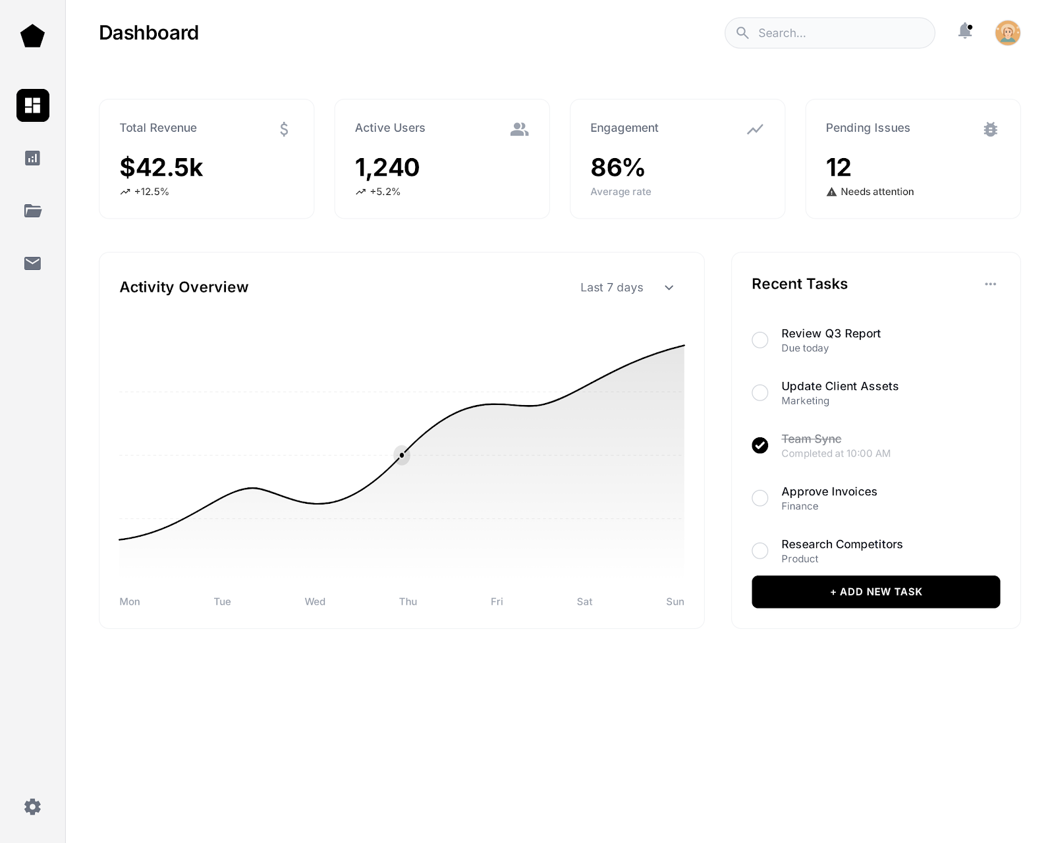Check off Review Q3 Report task
The height and width of the screenshot is (843, 1054).
(x=760, y=340)
